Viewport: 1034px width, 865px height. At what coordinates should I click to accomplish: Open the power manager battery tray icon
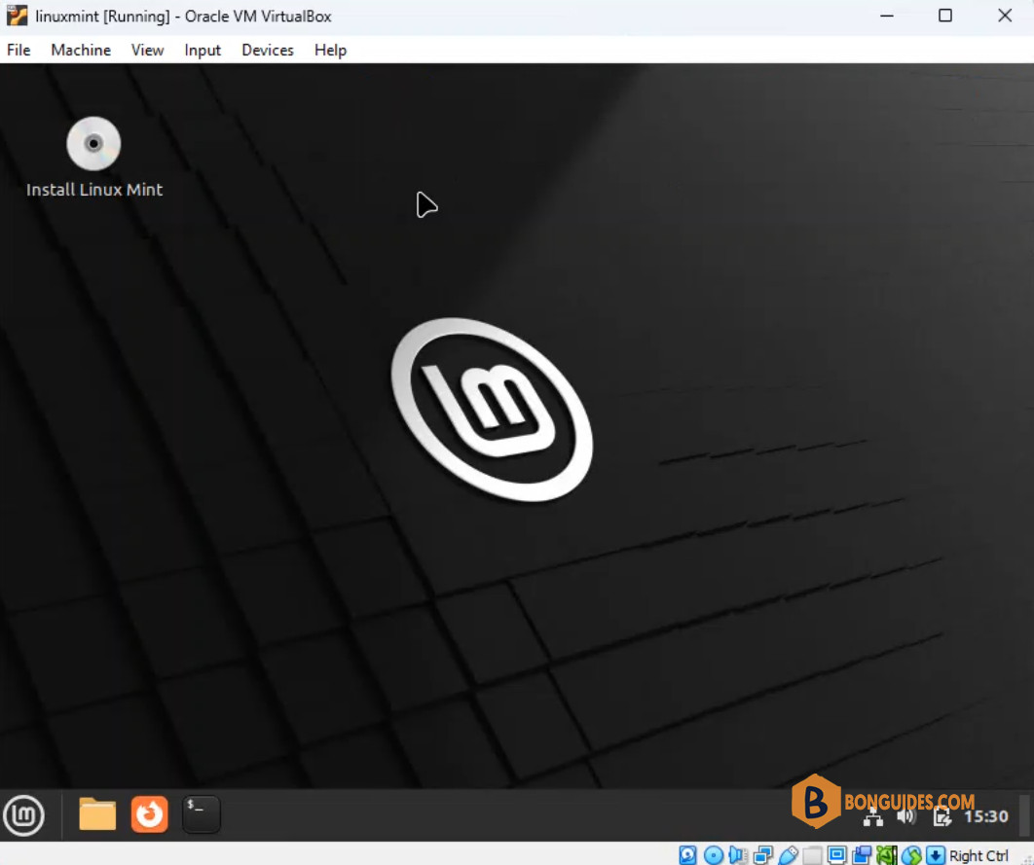(x=942, y=817)
